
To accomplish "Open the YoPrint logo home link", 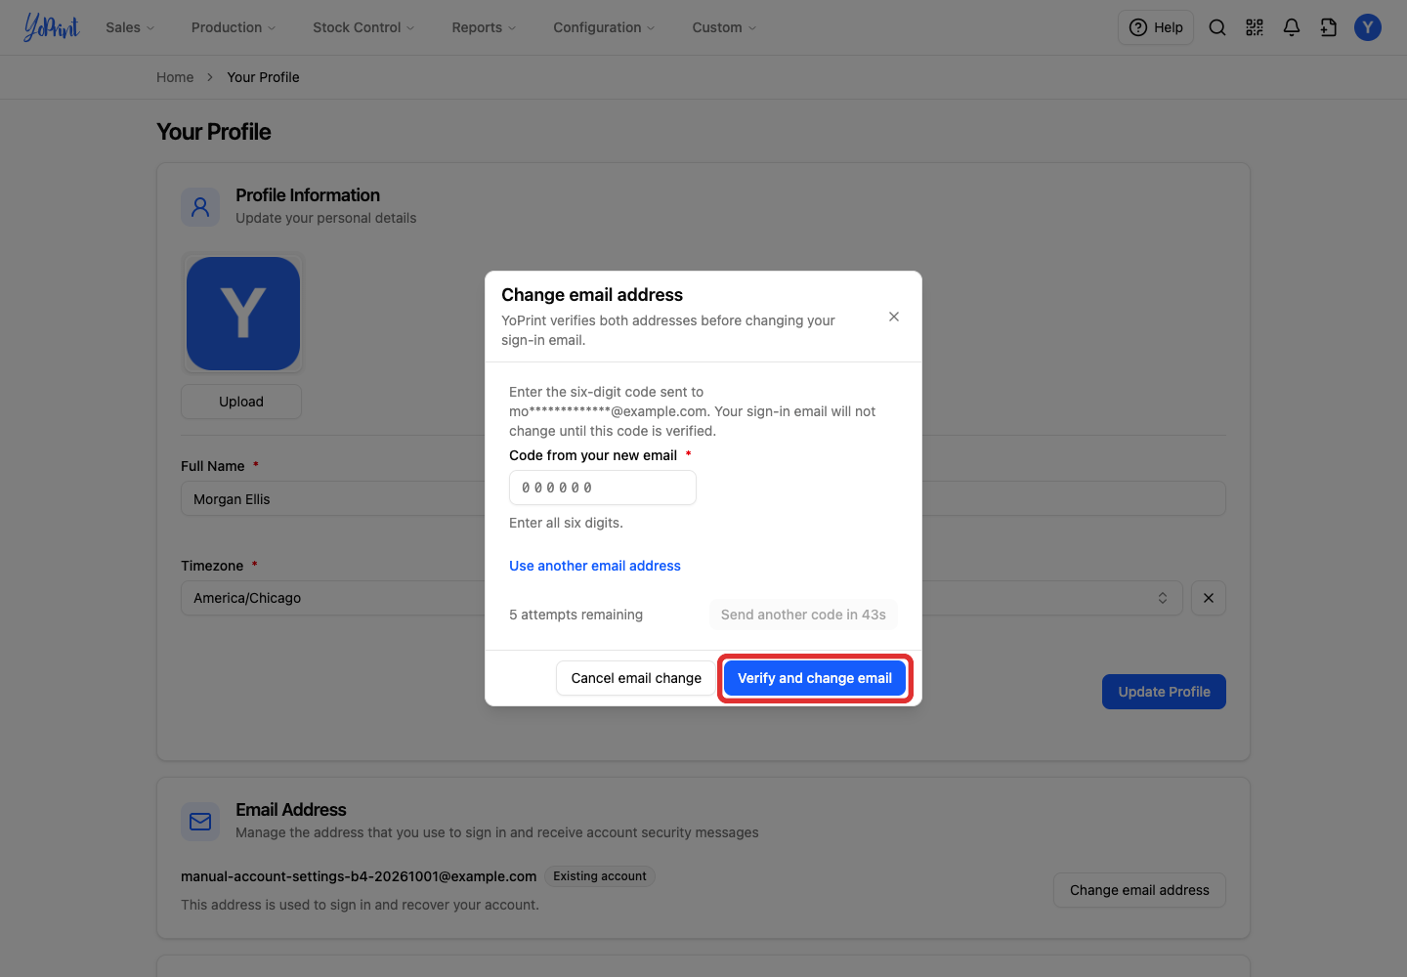I will pos(52,27).
